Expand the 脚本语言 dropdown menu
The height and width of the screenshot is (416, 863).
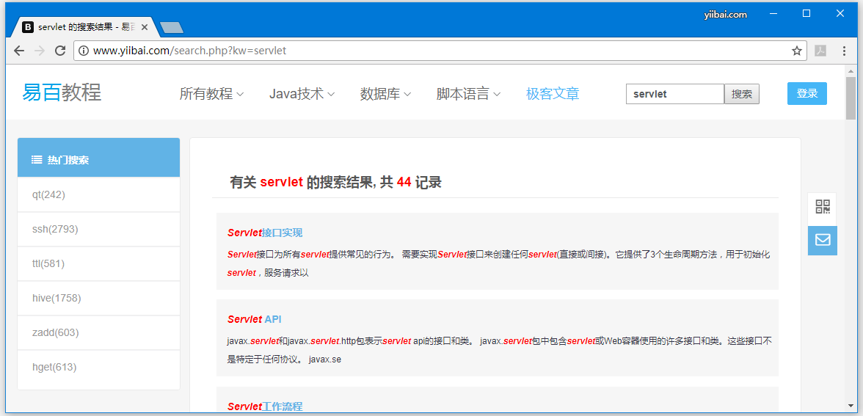pyautogui.click(x=468, y=94)
